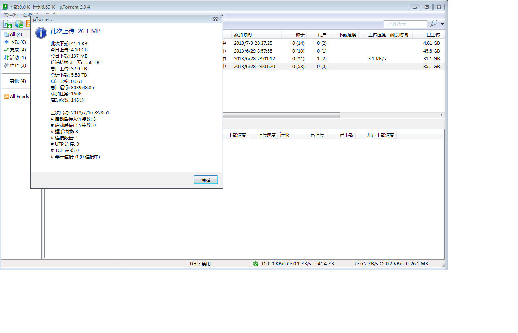Sort by the 种子 column header

click(x=295, y=35)
